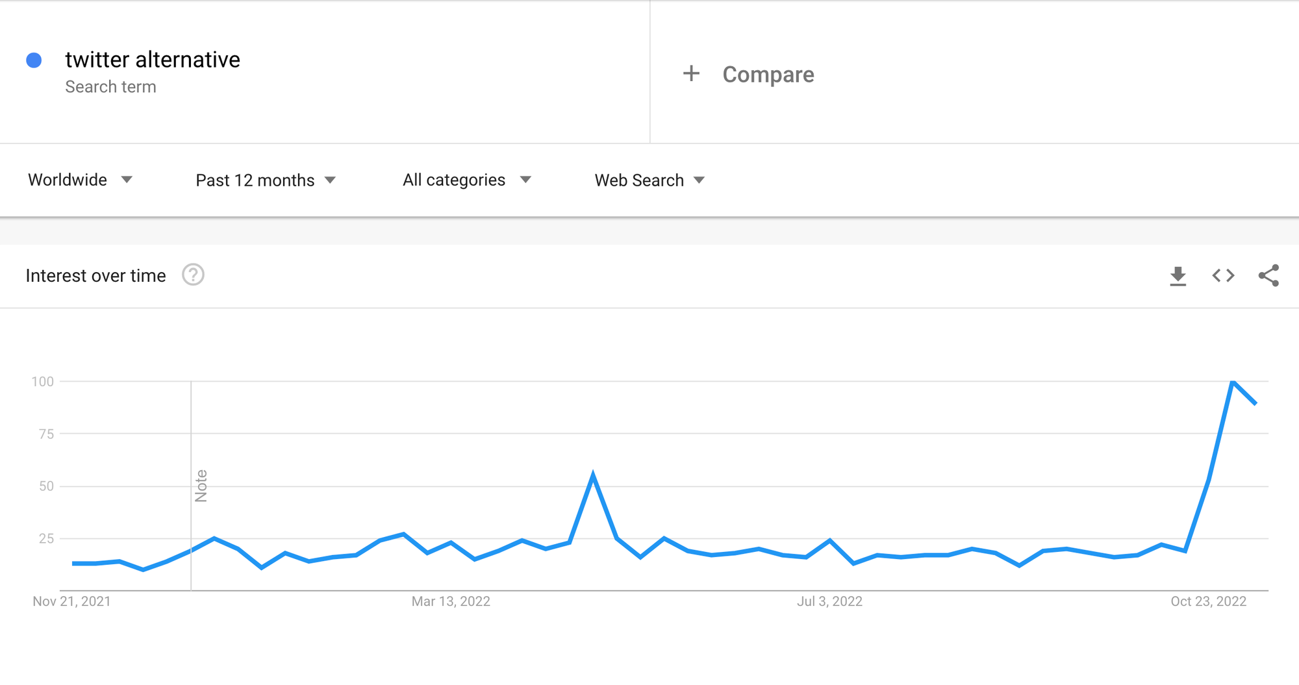Image resolution: width=1299 pixels, height=685 pixels.
Task: Click the plus icon beside Compare
Action: click(x=691, y=74)
